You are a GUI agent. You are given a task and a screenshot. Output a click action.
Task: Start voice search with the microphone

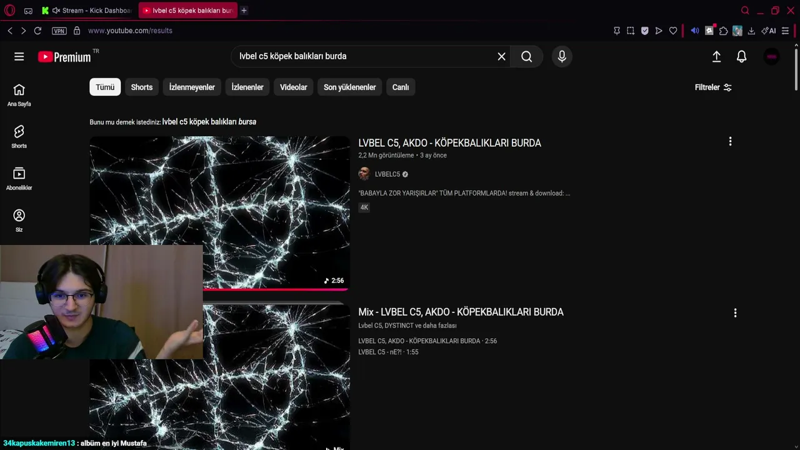[x=562, y=56]
